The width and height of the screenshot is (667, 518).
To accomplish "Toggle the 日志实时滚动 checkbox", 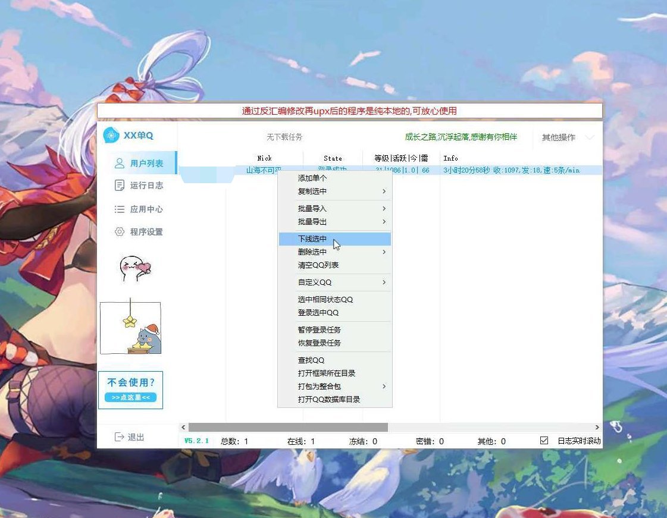I will [544, 441].
